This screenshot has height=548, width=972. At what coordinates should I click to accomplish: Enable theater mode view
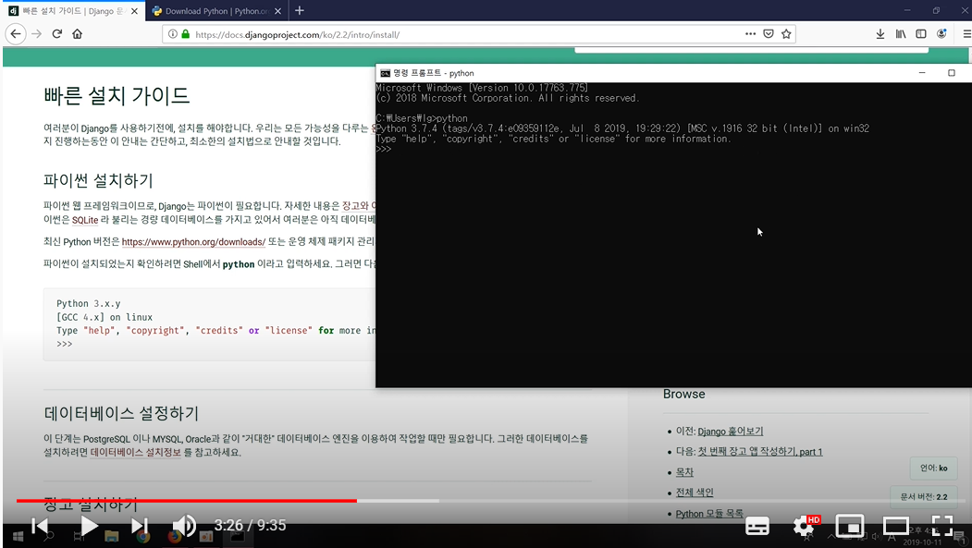coord(896,526)
